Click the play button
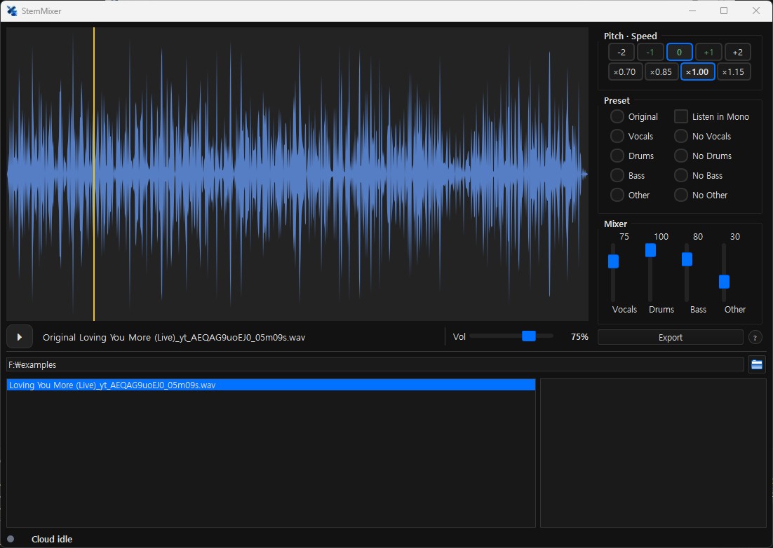 [20, 337]
